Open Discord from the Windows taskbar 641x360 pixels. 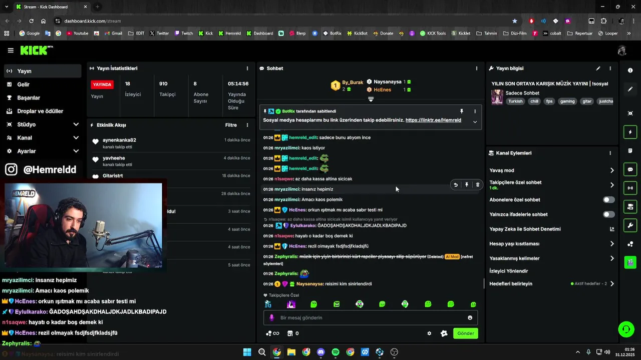coord(321,352)
